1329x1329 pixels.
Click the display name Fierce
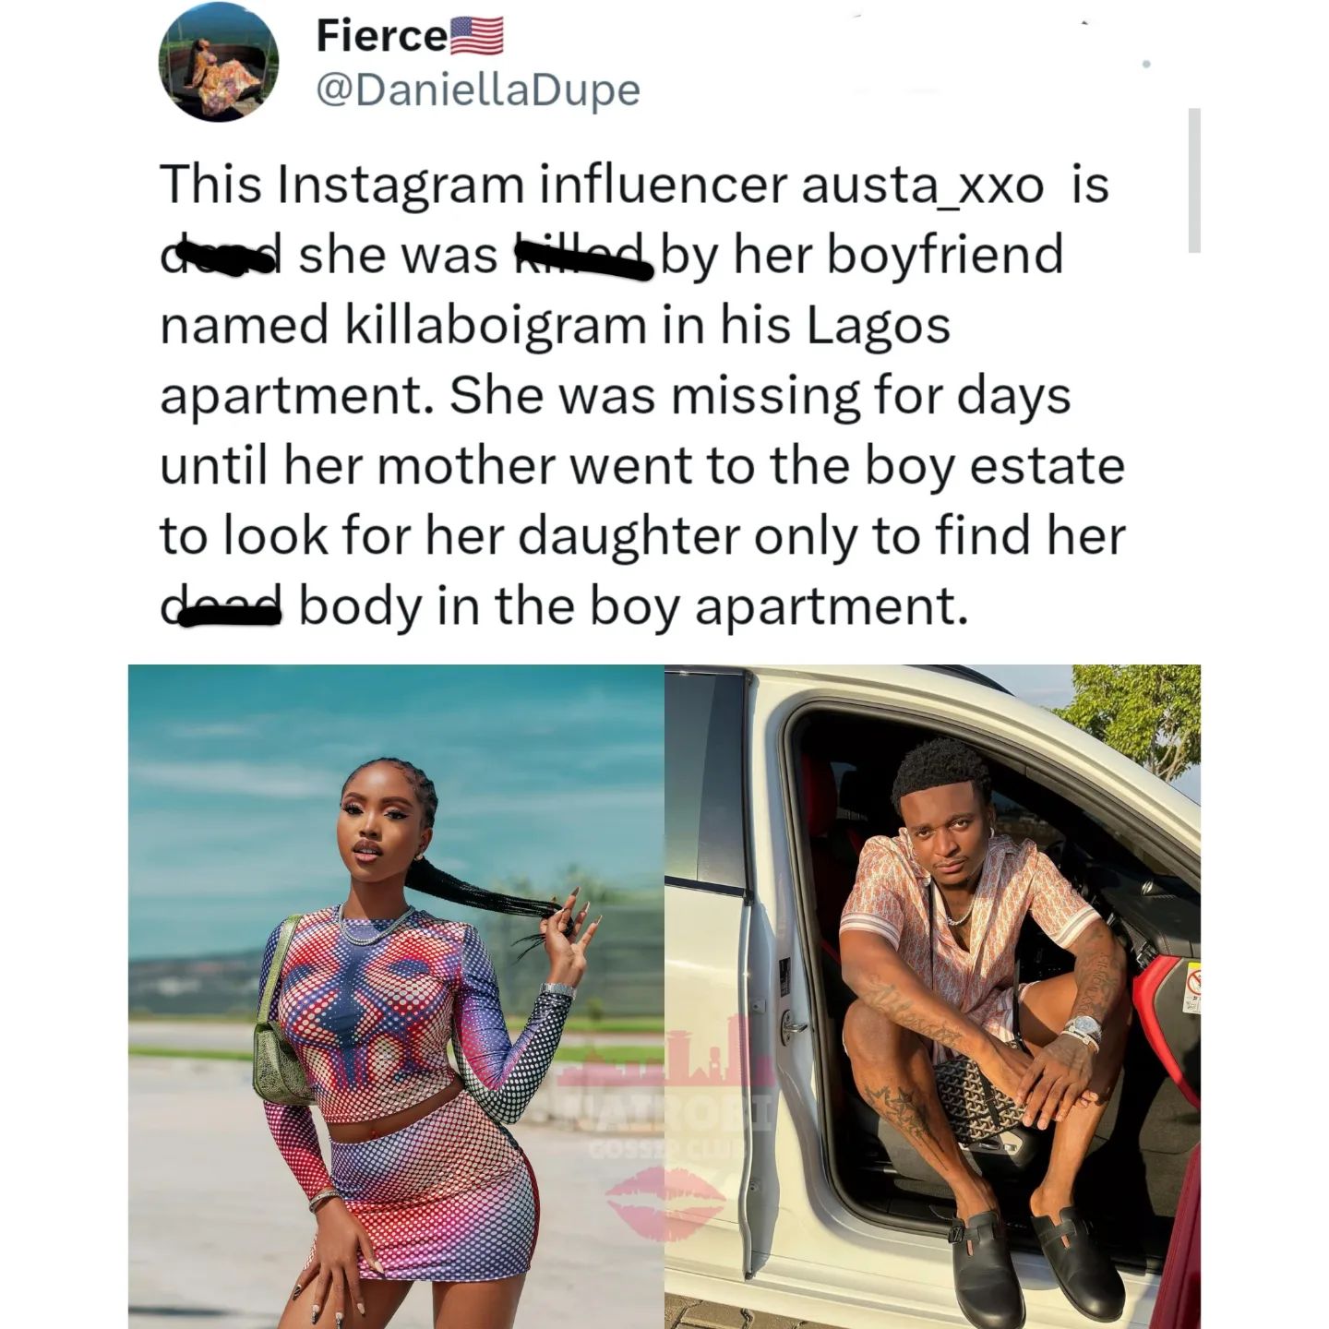(x=381, y=37)
